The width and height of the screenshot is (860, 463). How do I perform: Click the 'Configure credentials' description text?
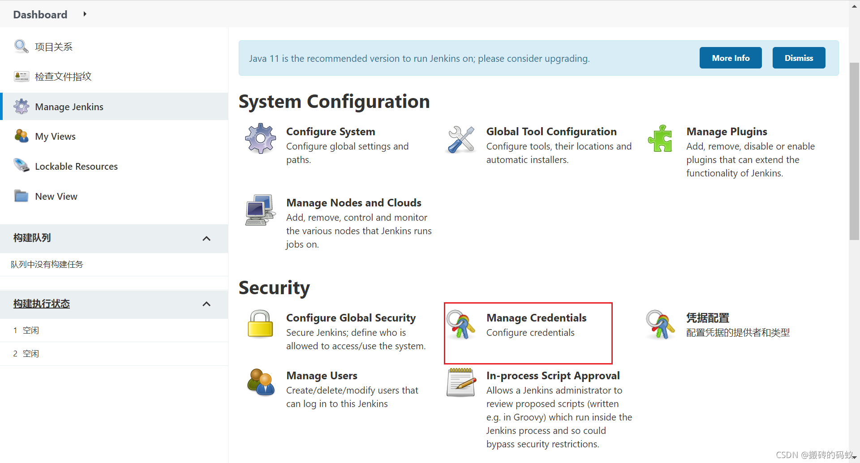click(x=530, y=333)
